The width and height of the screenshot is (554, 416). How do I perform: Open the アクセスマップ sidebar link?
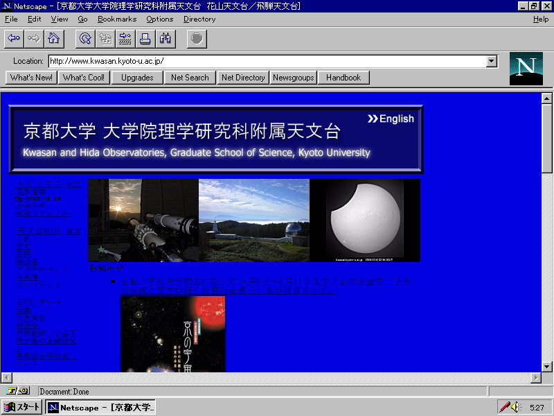coord(43,269)
